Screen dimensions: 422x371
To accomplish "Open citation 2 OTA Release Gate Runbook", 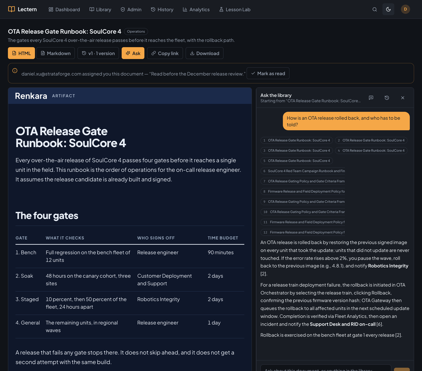I will (371, 140).
